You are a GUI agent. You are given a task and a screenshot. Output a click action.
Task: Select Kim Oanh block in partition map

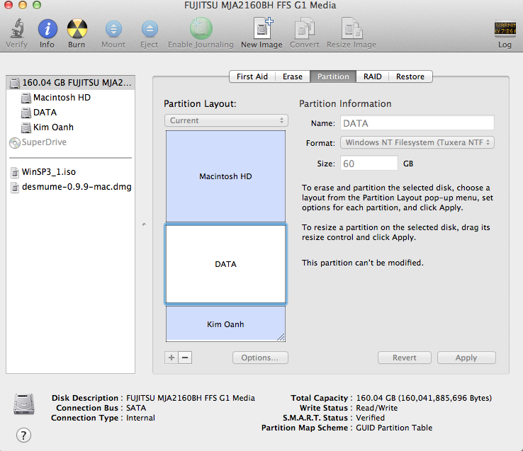tap(226, 324)
